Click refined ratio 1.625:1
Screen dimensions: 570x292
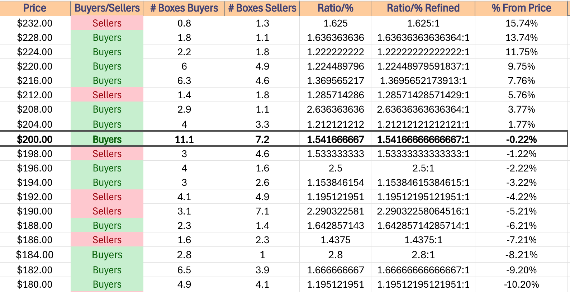click(x=423, y=23)
